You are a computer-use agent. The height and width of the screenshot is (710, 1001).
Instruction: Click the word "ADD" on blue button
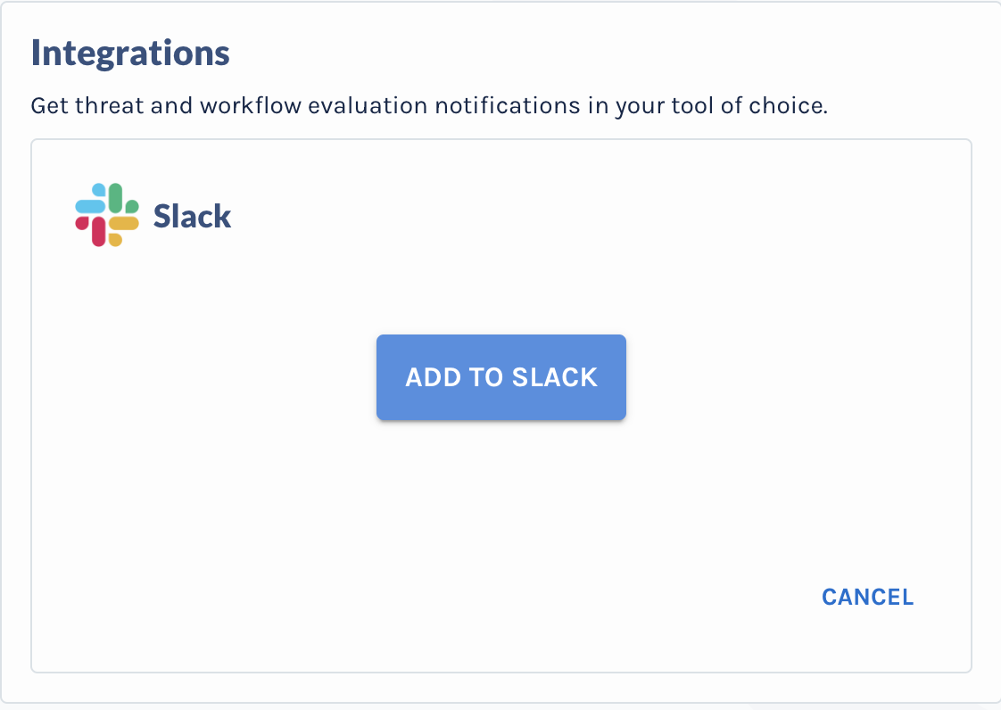coord(434,377)
